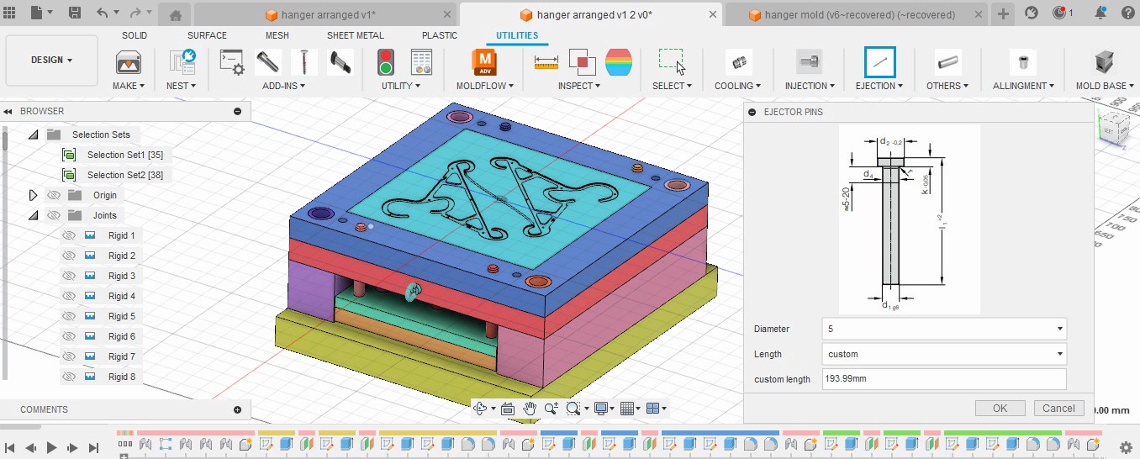
Task: Activate the window Select tool
Action: pos(672,61)
